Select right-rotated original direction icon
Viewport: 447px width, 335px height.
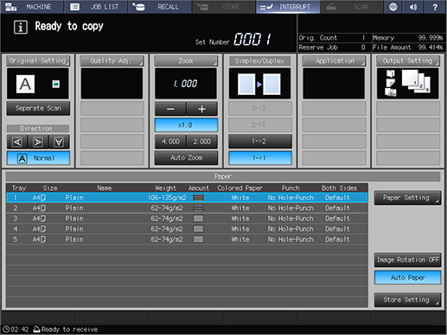pyautogui.click(x=38, y=142)
